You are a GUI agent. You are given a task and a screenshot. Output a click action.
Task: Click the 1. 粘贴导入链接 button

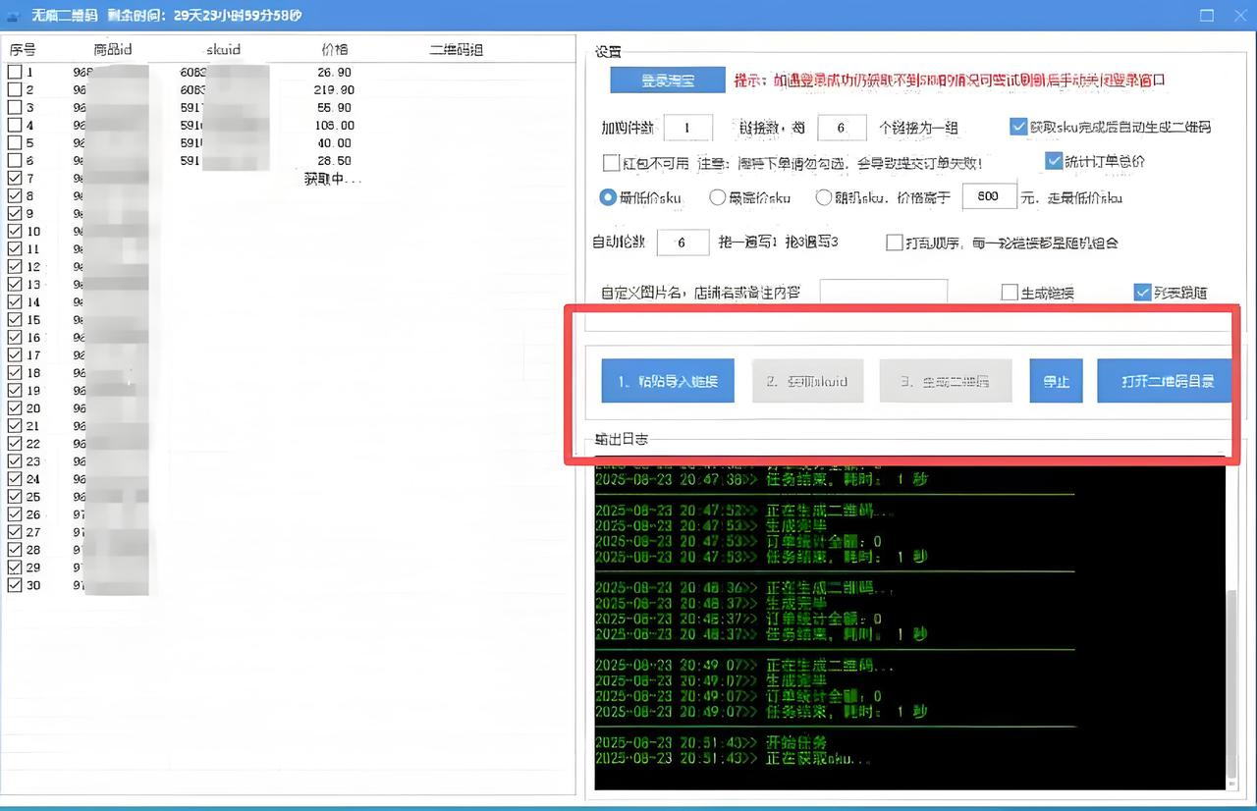click(x=667, y=381)
